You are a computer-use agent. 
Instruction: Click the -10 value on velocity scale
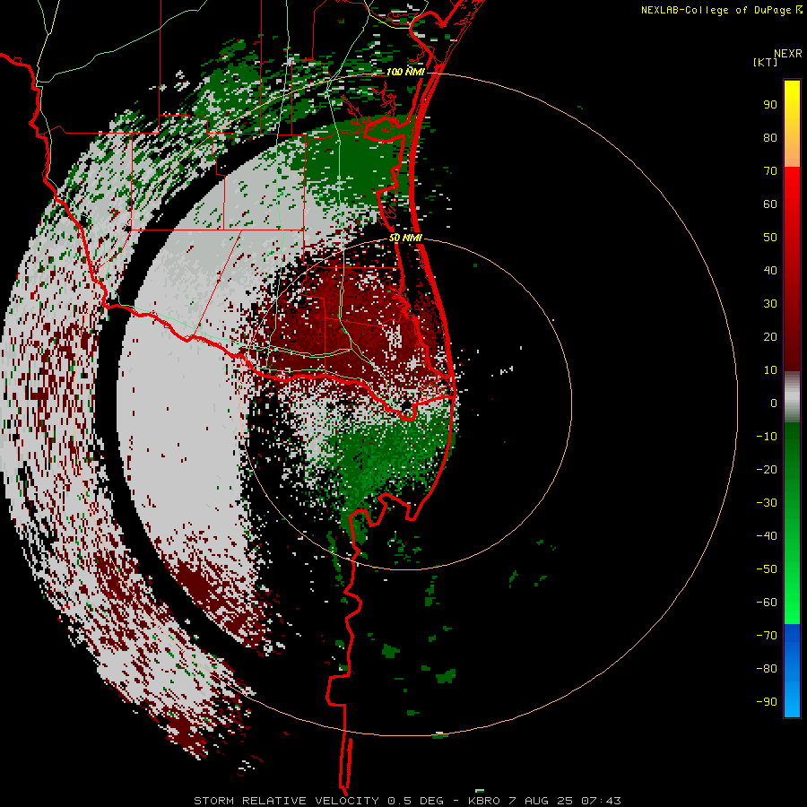click(x=767, y=437)
